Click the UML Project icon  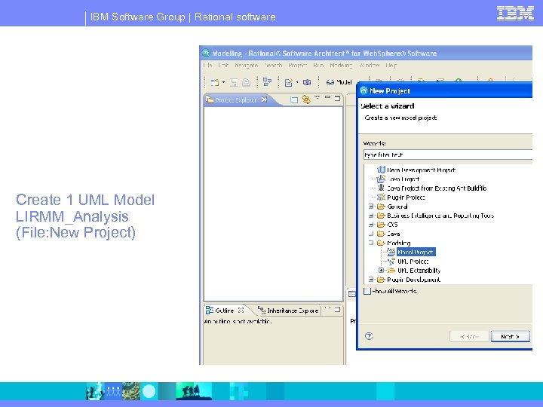click(x=391, y=262)
